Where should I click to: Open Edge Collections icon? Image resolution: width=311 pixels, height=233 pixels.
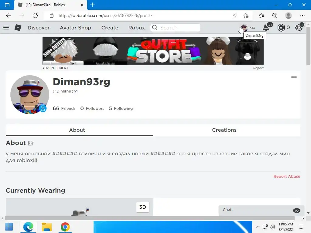275,15
